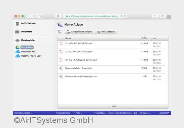The image size is (184, 128).
Task: Select AirIT - Extranet in sidebar
Action: coord(28,23)
